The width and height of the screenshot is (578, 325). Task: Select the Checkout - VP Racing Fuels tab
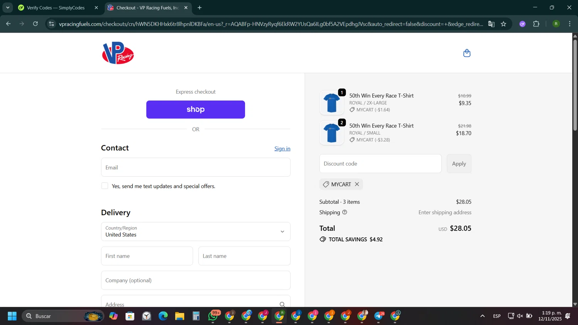[x=148, y=8]
